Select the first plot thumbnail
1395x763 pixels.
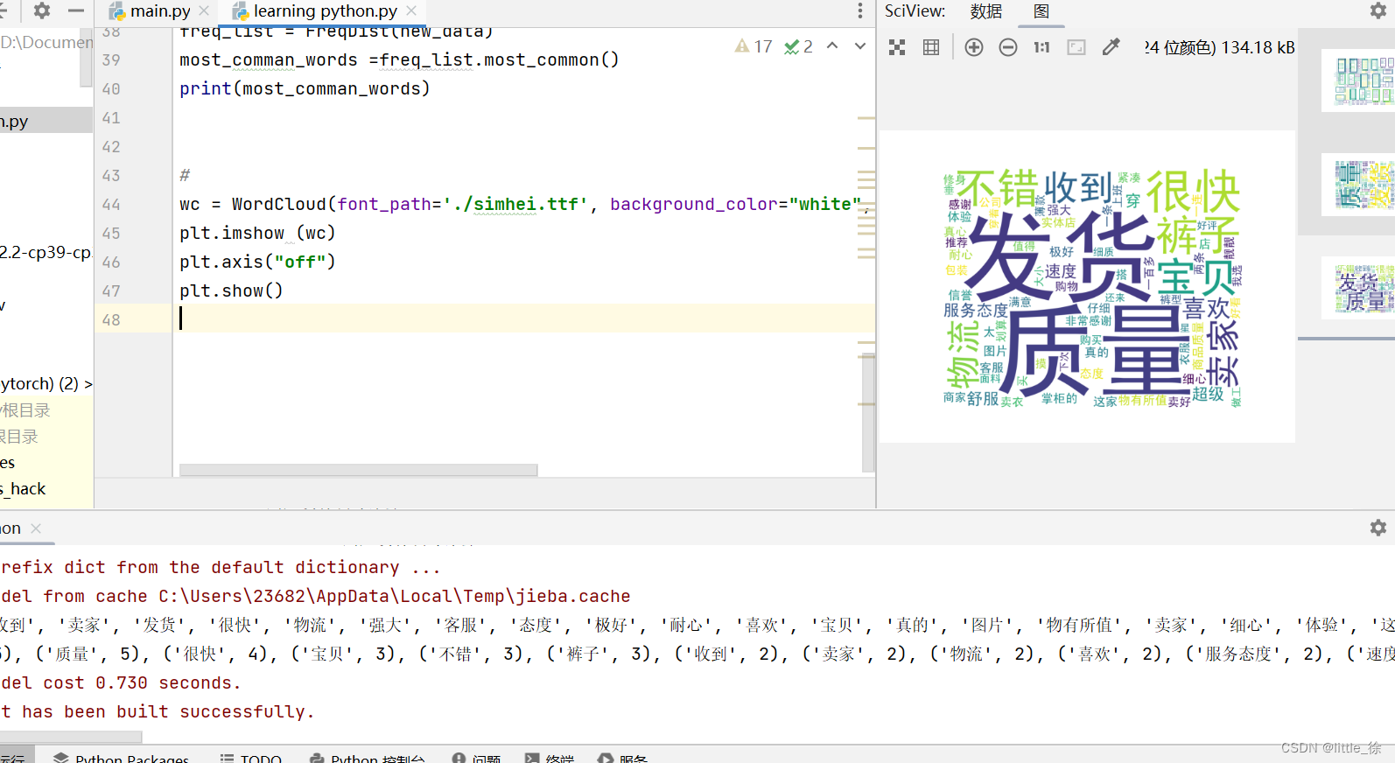tap(1360, 80)
